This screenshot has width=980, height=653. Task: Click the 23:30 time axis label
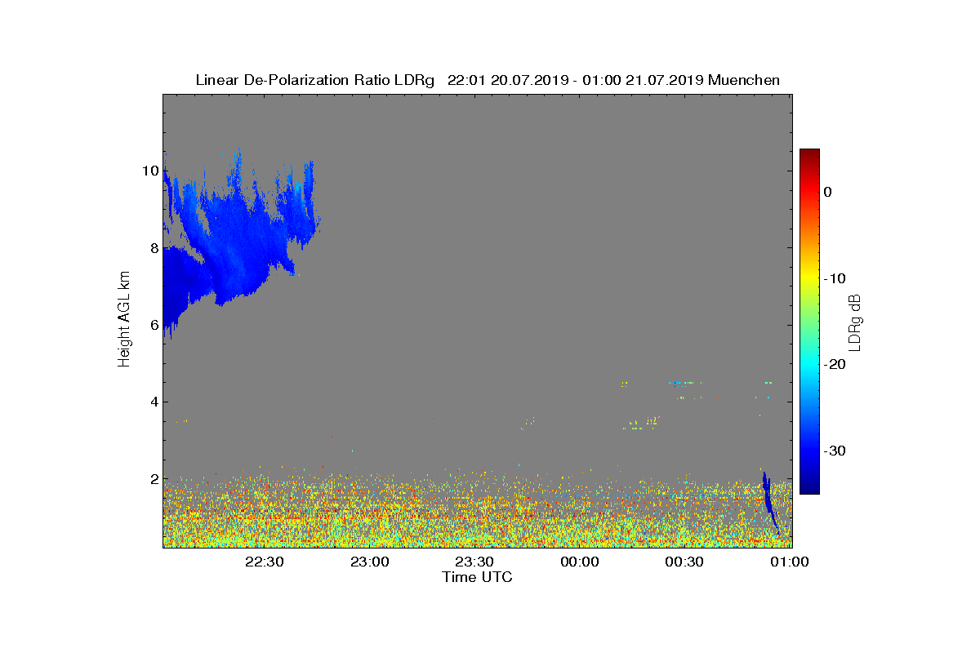pos(474,562)
